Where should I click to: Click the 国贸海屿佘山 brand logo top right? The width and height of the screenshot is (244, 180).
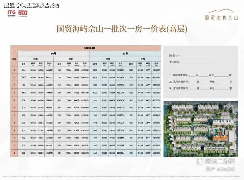(x=221, y=15)
